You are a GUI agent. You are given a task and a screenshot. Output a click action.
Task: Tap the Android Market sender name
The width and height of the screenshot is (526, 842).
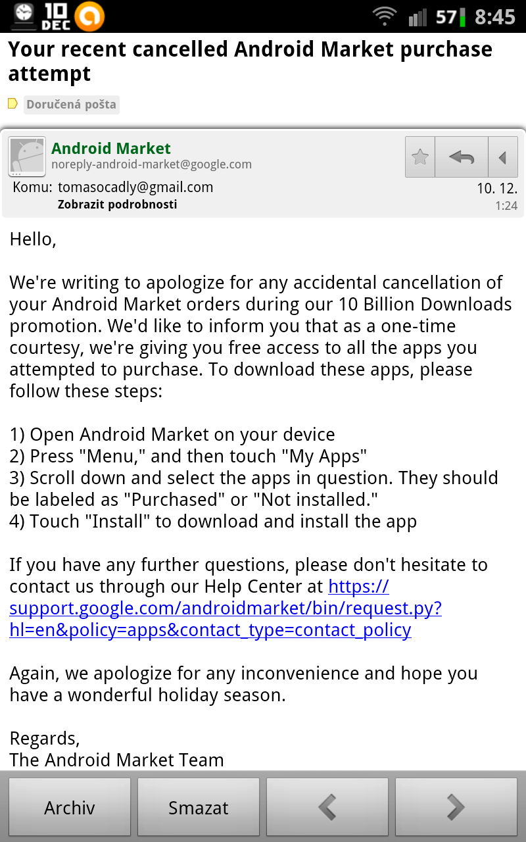pos(111,148)
